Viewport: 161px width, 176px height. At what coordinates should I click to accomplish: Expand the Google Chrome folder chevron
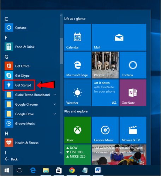point(55,104)
